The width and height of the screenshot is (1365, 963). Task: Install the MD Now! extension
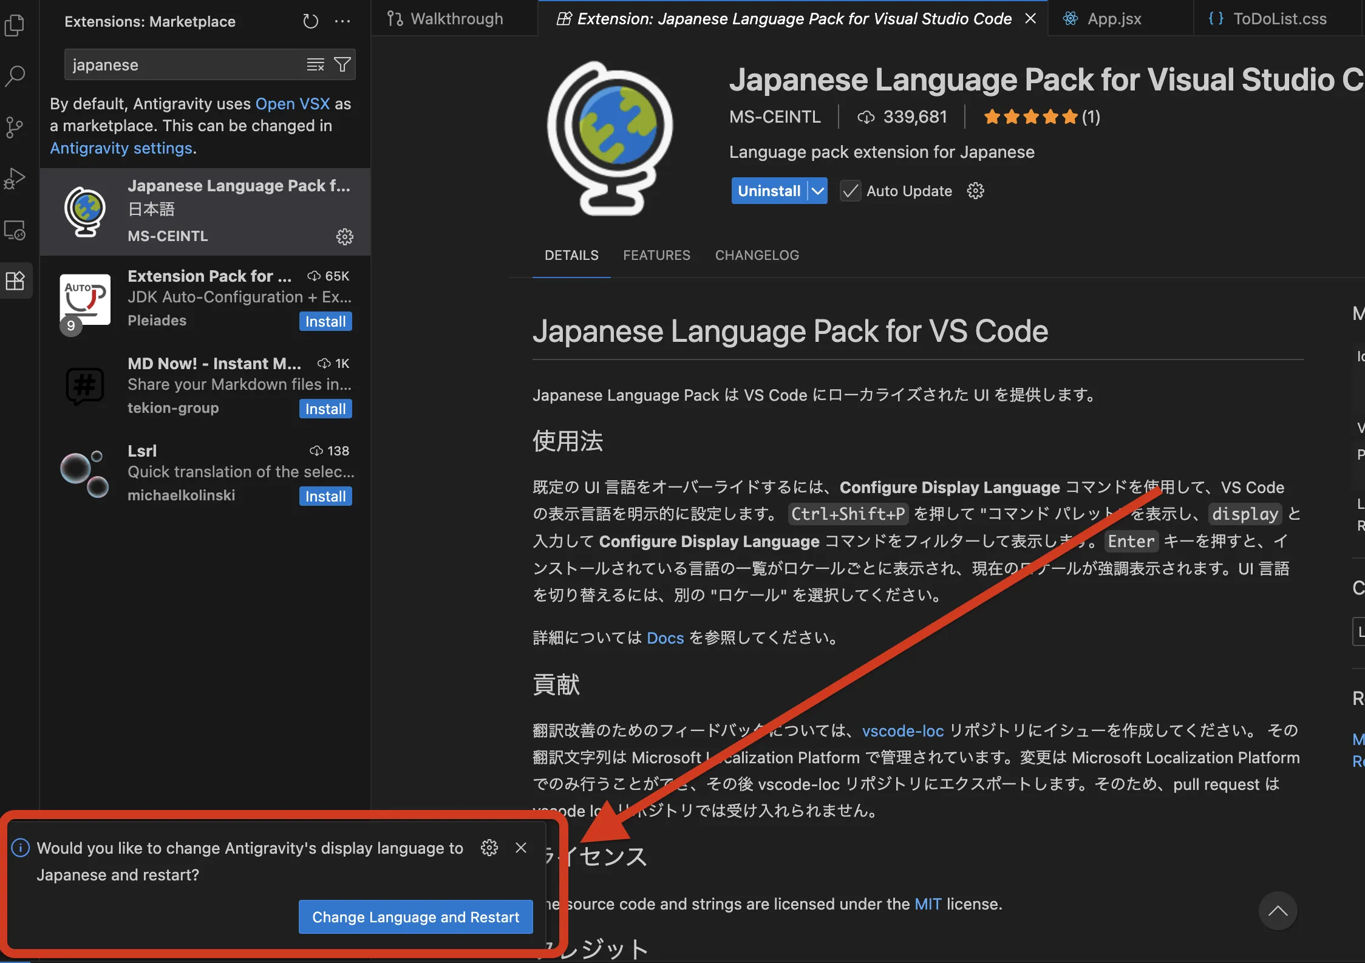(x=325, y=409)
